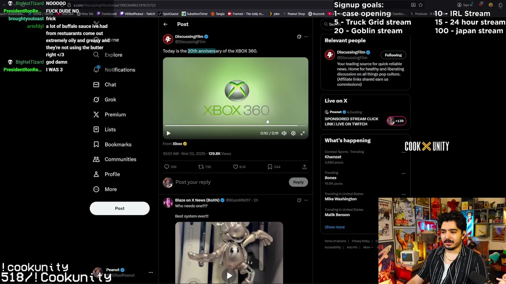Click the Reply button
The width and height of the screenshot is (506, 284).
[x=298, y=182]
